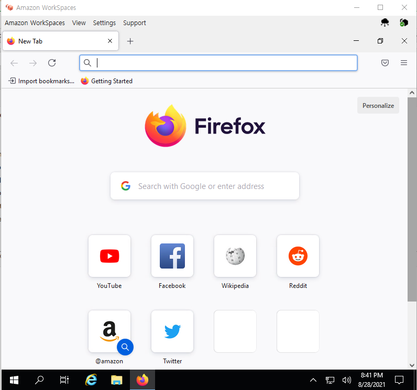
Task: Open the Save to Pocket icon
Action: [x=385, y=63]
